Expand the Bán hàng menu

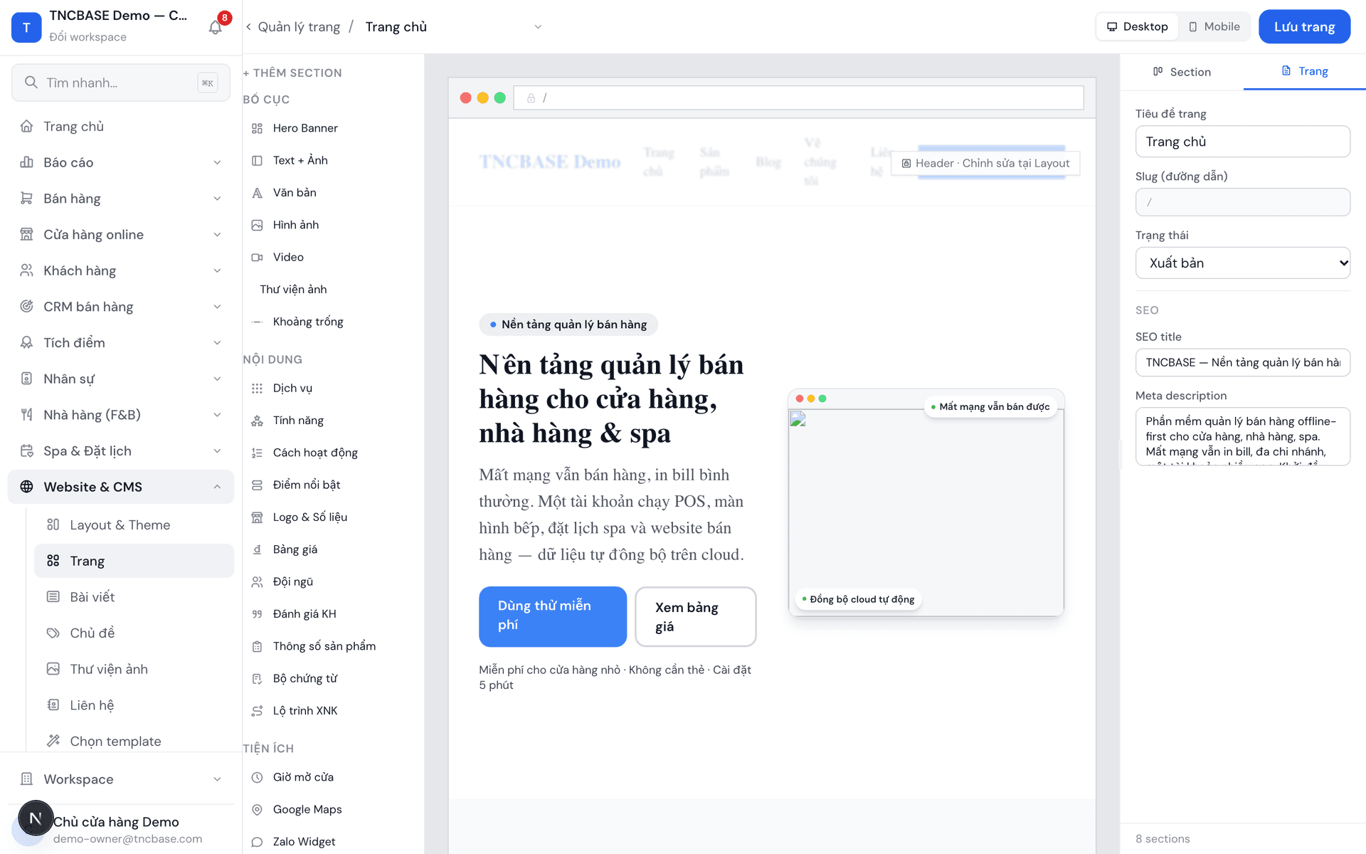tap(121, 199)
